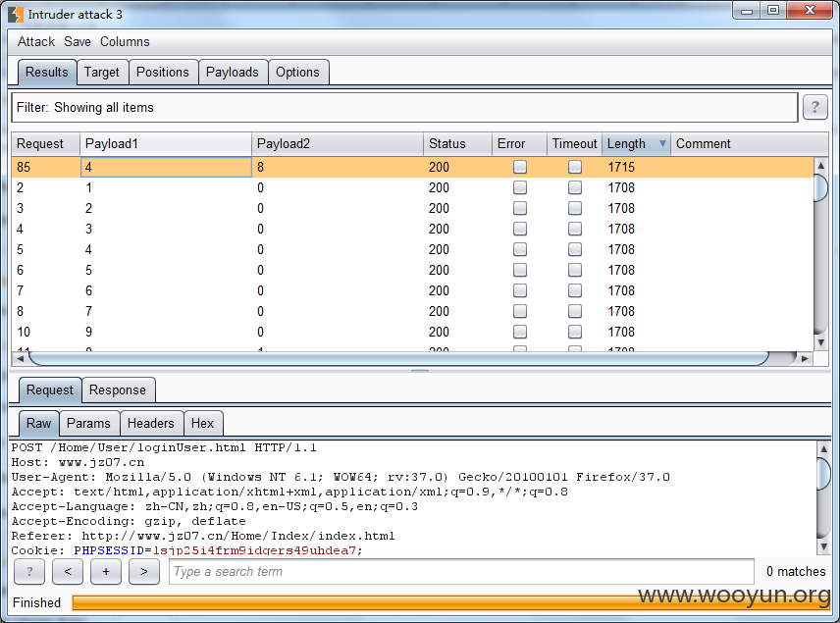Click the results vertical scrollbar thumb
The width and height of the screenshot is (840, 623).
pyautogui.click(x=820, y=187)
